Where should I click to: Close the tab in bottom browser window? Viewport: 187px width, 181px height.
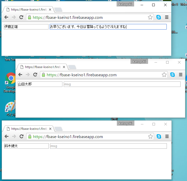point(50,129)
